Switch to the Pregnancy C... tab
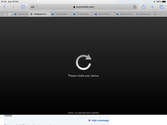 [x=145, y=14]
